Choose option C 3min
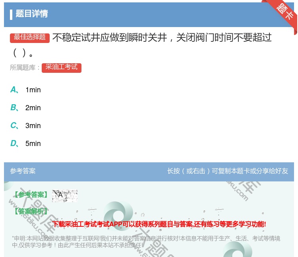Image resolution: width=298 pixels, height=257 pixels. coord(25,126)
